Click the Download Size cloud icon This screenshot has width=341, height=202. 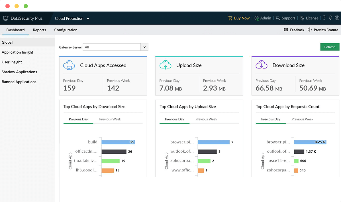(261, 65)
